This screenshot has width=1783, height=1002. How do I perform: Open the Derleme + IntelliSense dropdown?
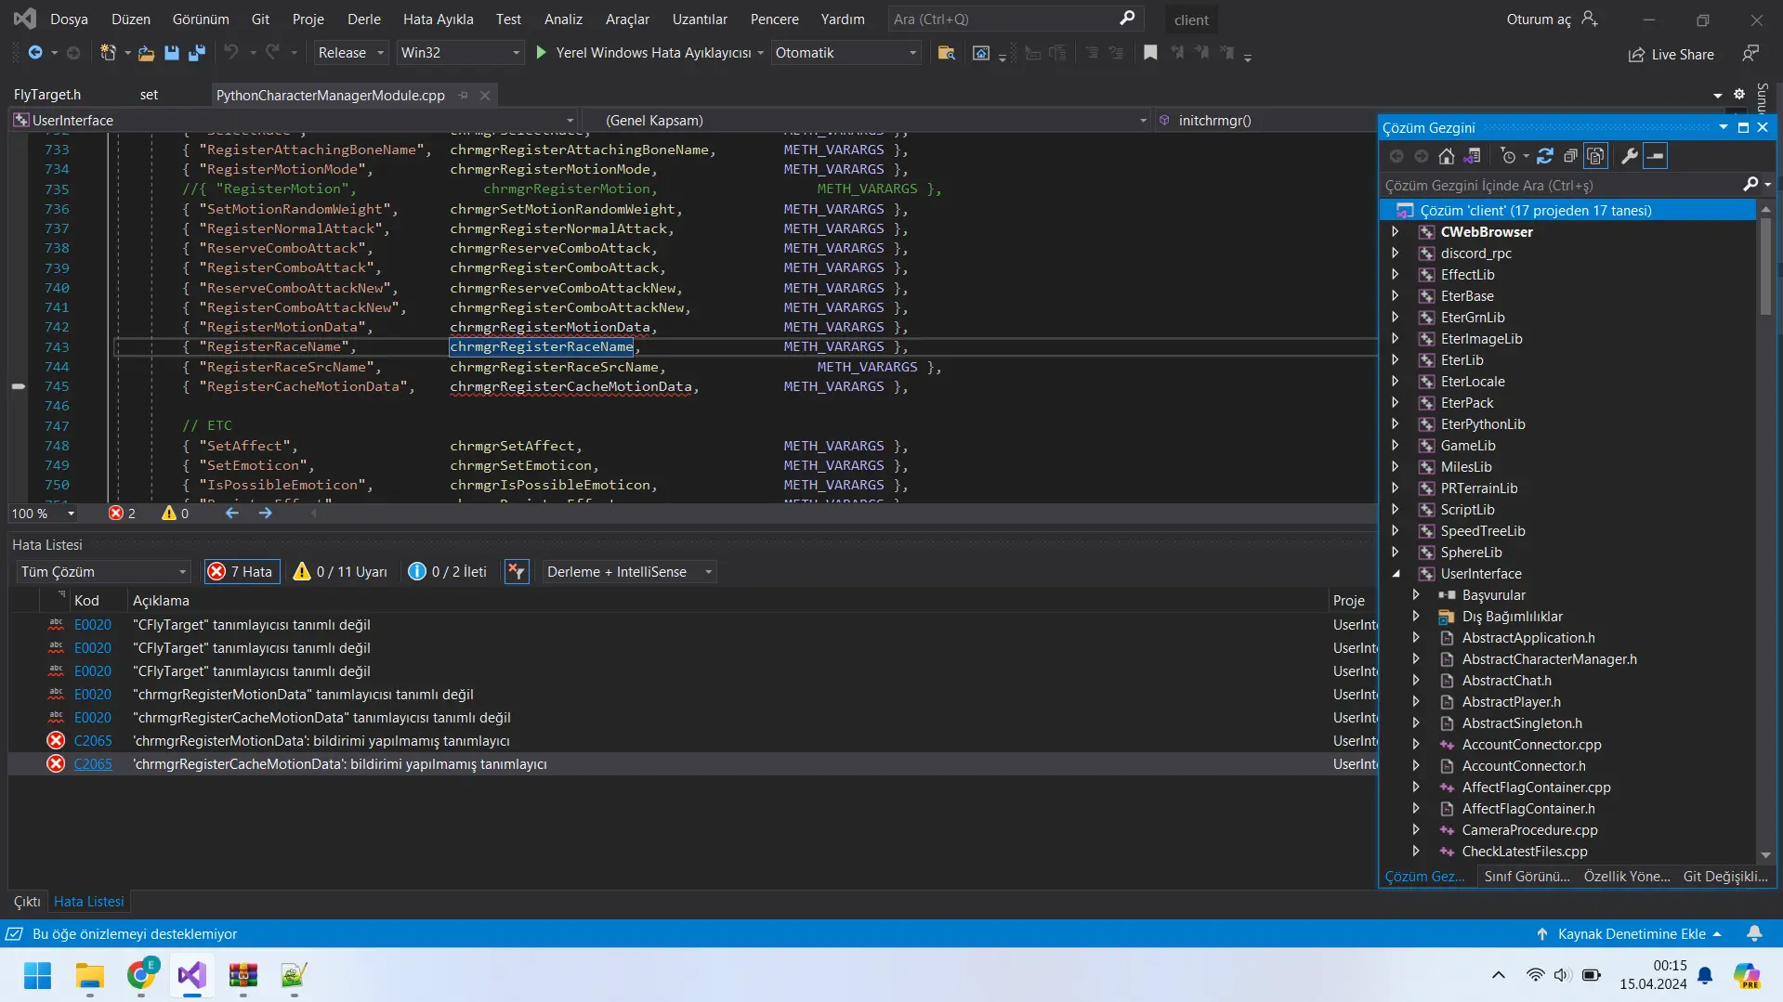[629, 572]
